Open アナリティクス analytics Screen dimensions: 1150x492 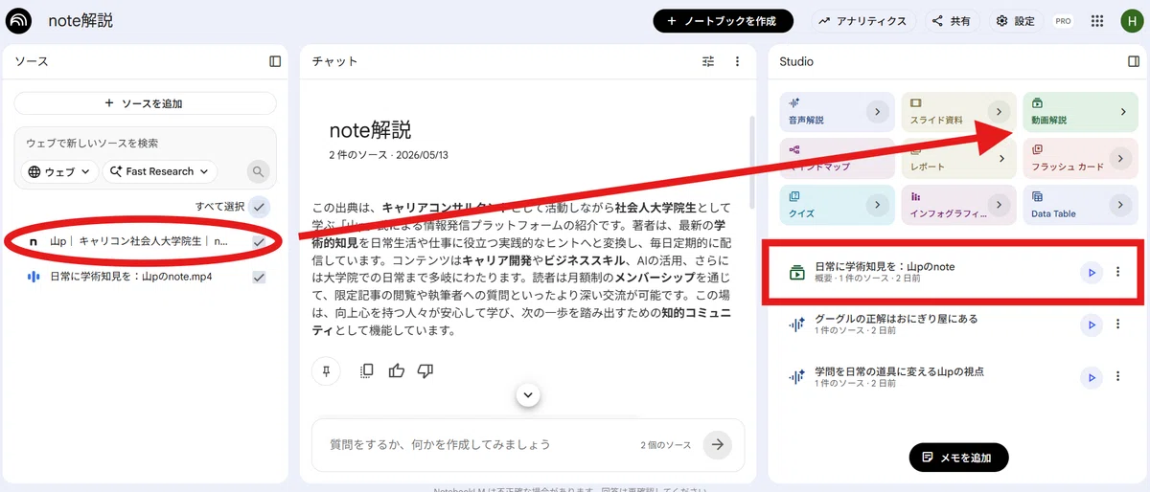(864, 21)
